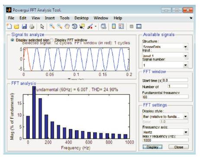200x157 pixels.
Task: Click the Insert Legend toolbar icon
Action: click(x=121, y=26)
